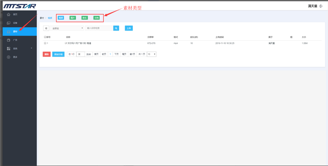
Task: Click the 添加分组 add group button
Action: pyautogui.click(x=58, y=54)
